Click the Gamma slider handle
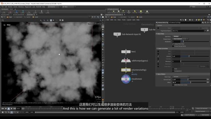This screenshot has height=119, width=211. (189, 56)
